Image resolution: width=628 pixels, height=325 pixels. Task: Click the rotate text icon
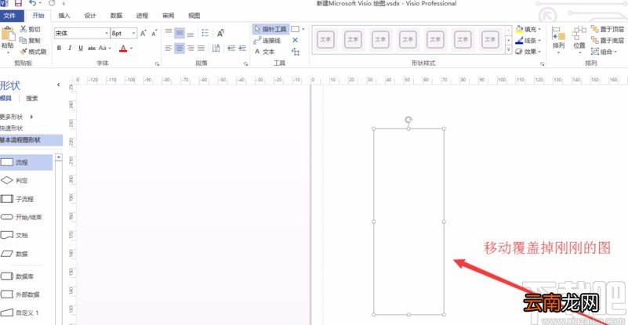220,32
